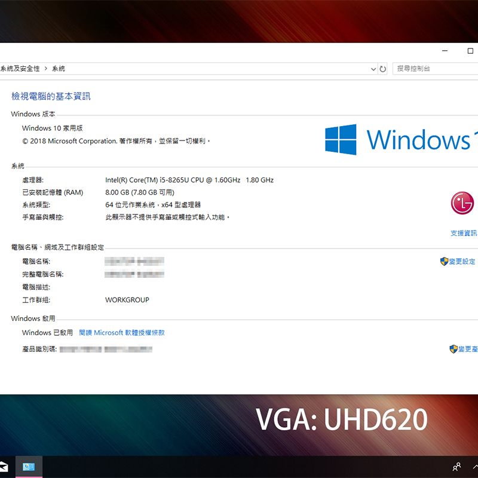Image resolution: width=478 pixels, height=478 pixels.
Task: Open the Mail icon on the taskbar
Action: tap(4, 467)
